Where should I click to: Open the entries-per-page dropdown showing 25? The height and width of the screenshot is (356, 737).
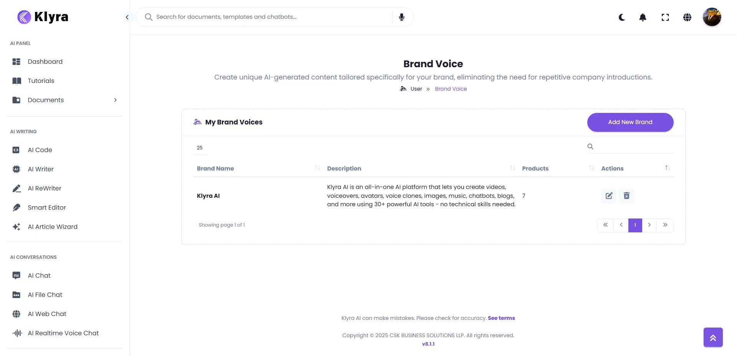200,147
